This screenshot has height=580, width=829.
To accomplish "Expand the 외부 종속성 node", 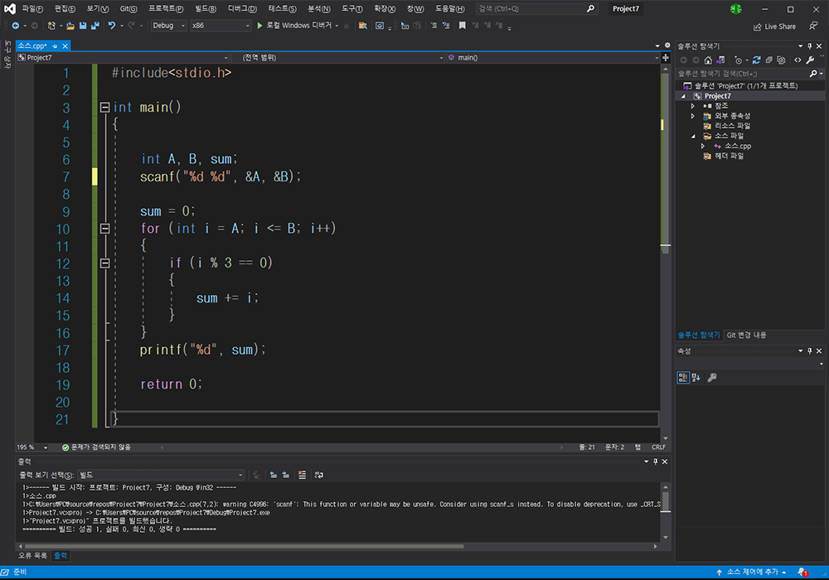I will (693, 116).
